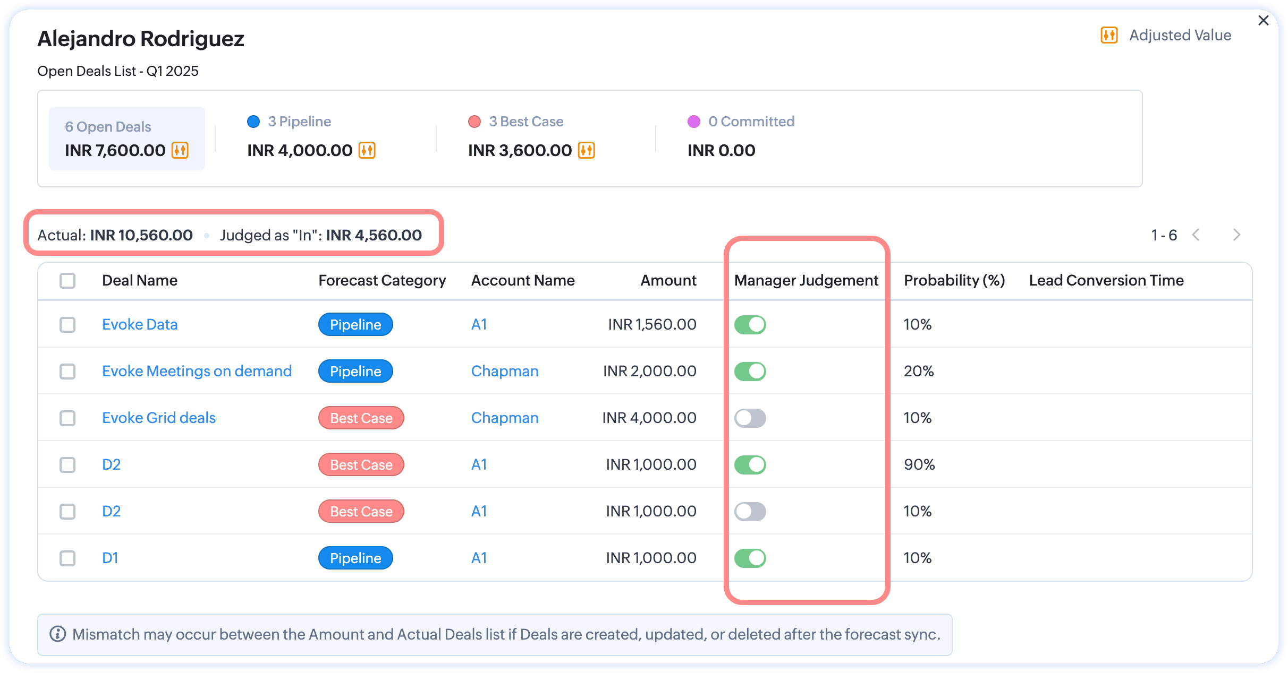The width and height of the screenshot is (1288, 673).
Task: Select the 3 Pipeline summary tab
Action: [299, 122]
